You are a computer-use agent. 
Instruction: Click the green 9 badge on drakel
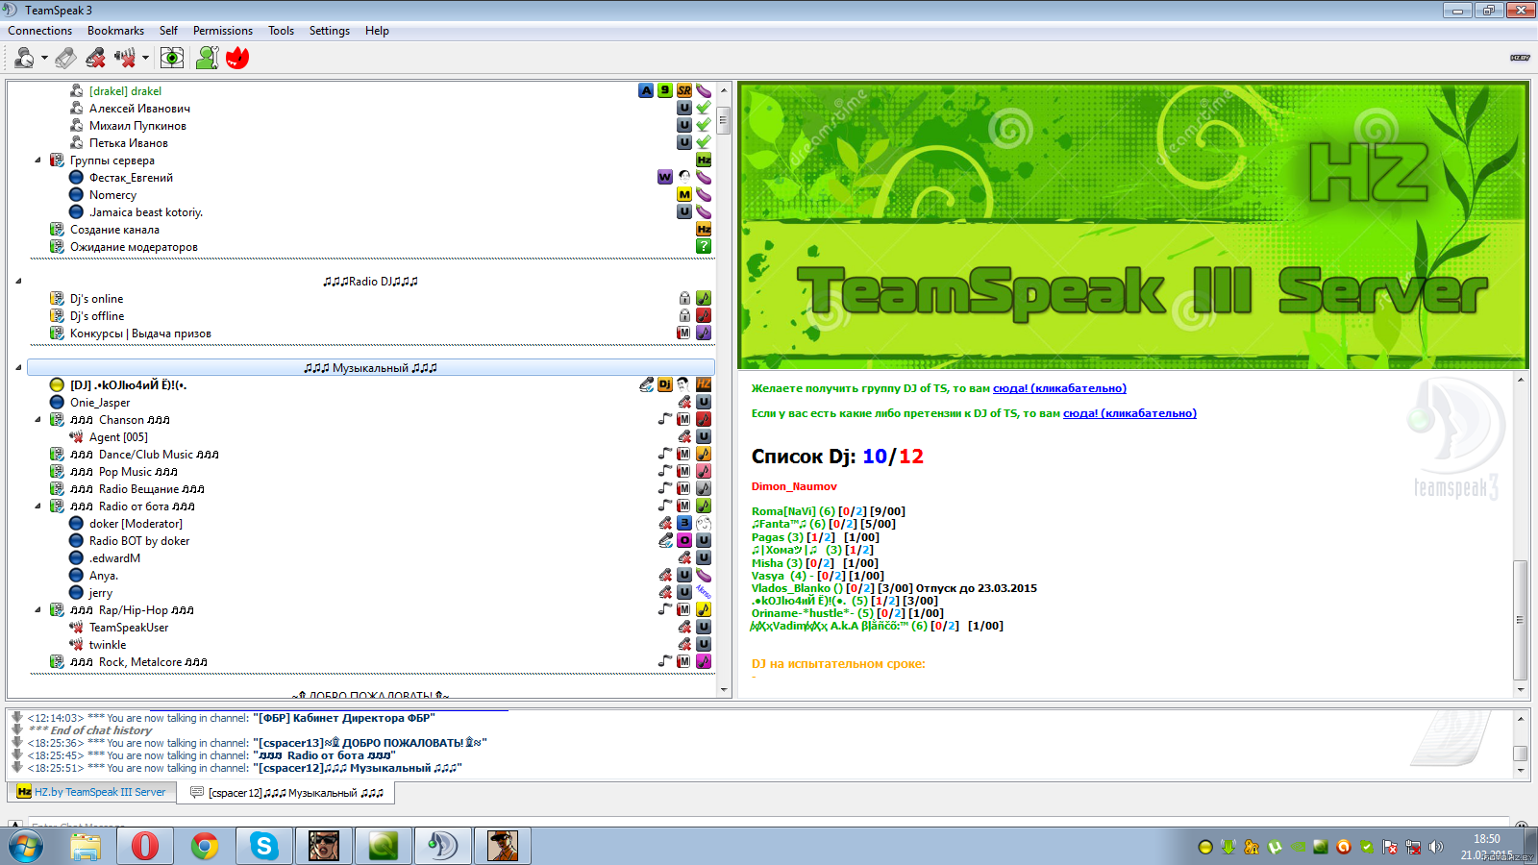click(665, 90)
